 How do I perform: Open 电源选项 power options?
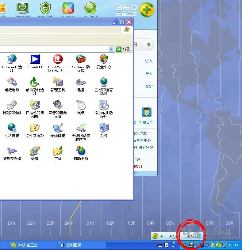tap(12, 85)
